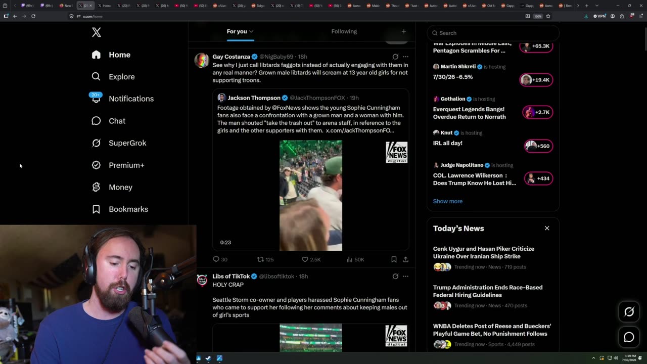Bookmark the Gay Costanza post
The image size is (647, 364).
click(394, 259)
